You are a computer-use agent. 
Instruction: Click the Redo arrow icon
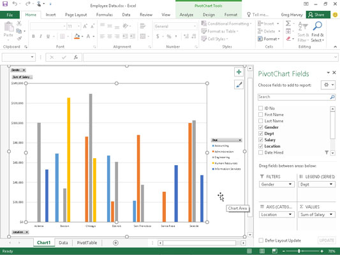click(28, 4)
